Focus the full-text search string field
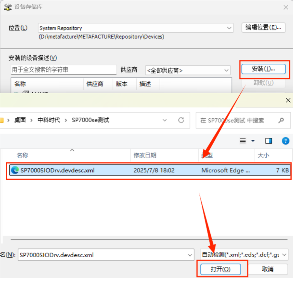This screenshot has height=281, width=293. click(x=64, y=70)
